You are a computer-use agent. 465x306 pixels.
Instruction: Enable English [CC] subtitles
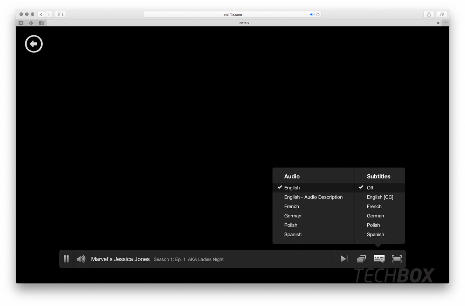[x=380, y=197]
